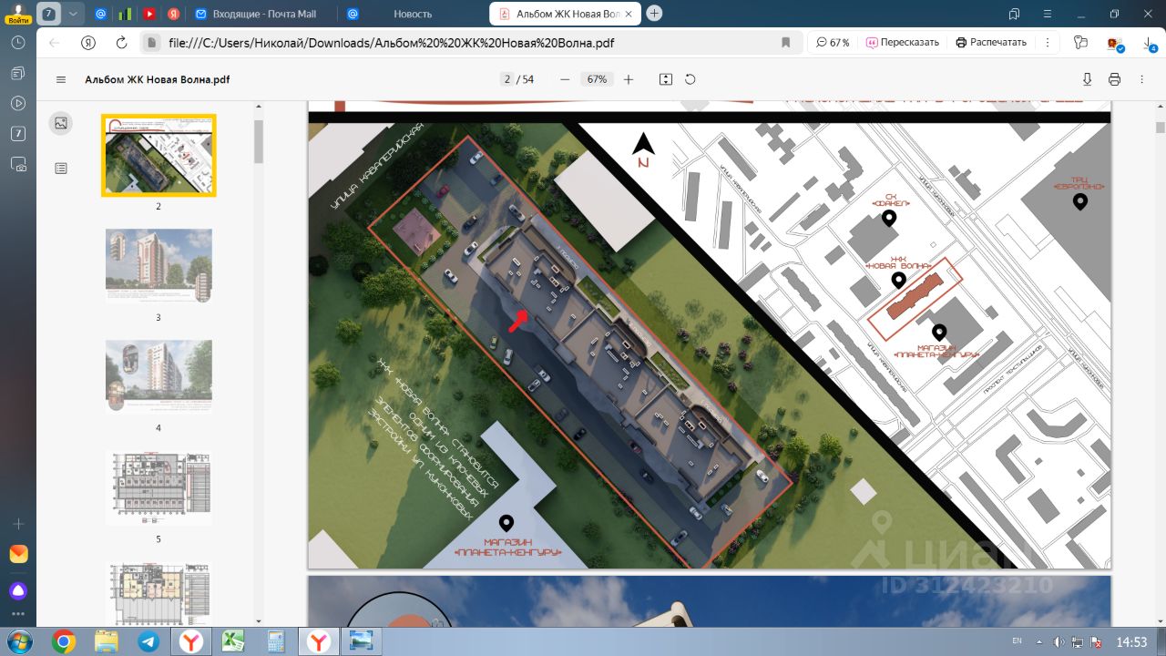Launch Chrome from the taskbar

click(63, 641)
